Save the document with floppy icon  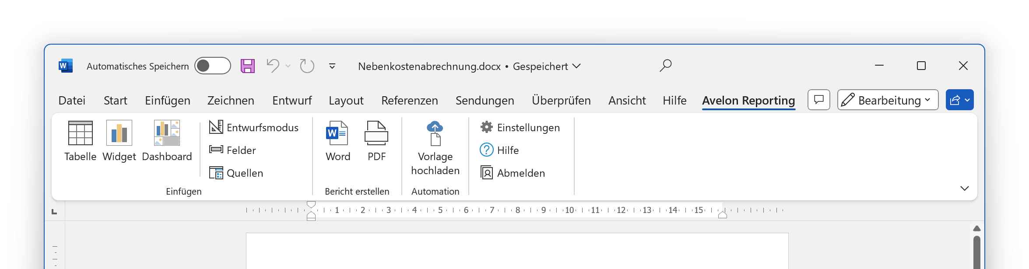(248, 66)
